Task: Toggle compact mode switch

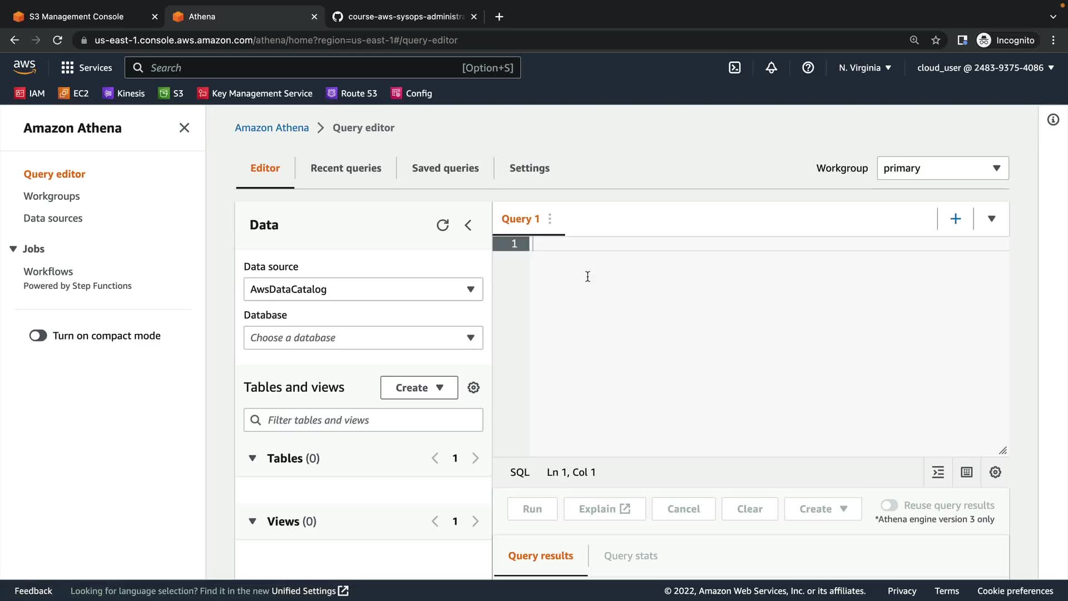Action: tap(38, 336)
